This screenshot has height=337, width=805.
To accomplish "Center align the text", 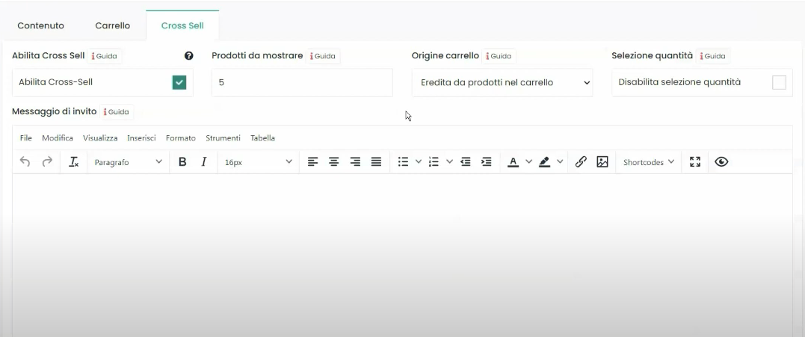I will pos(333,162).
